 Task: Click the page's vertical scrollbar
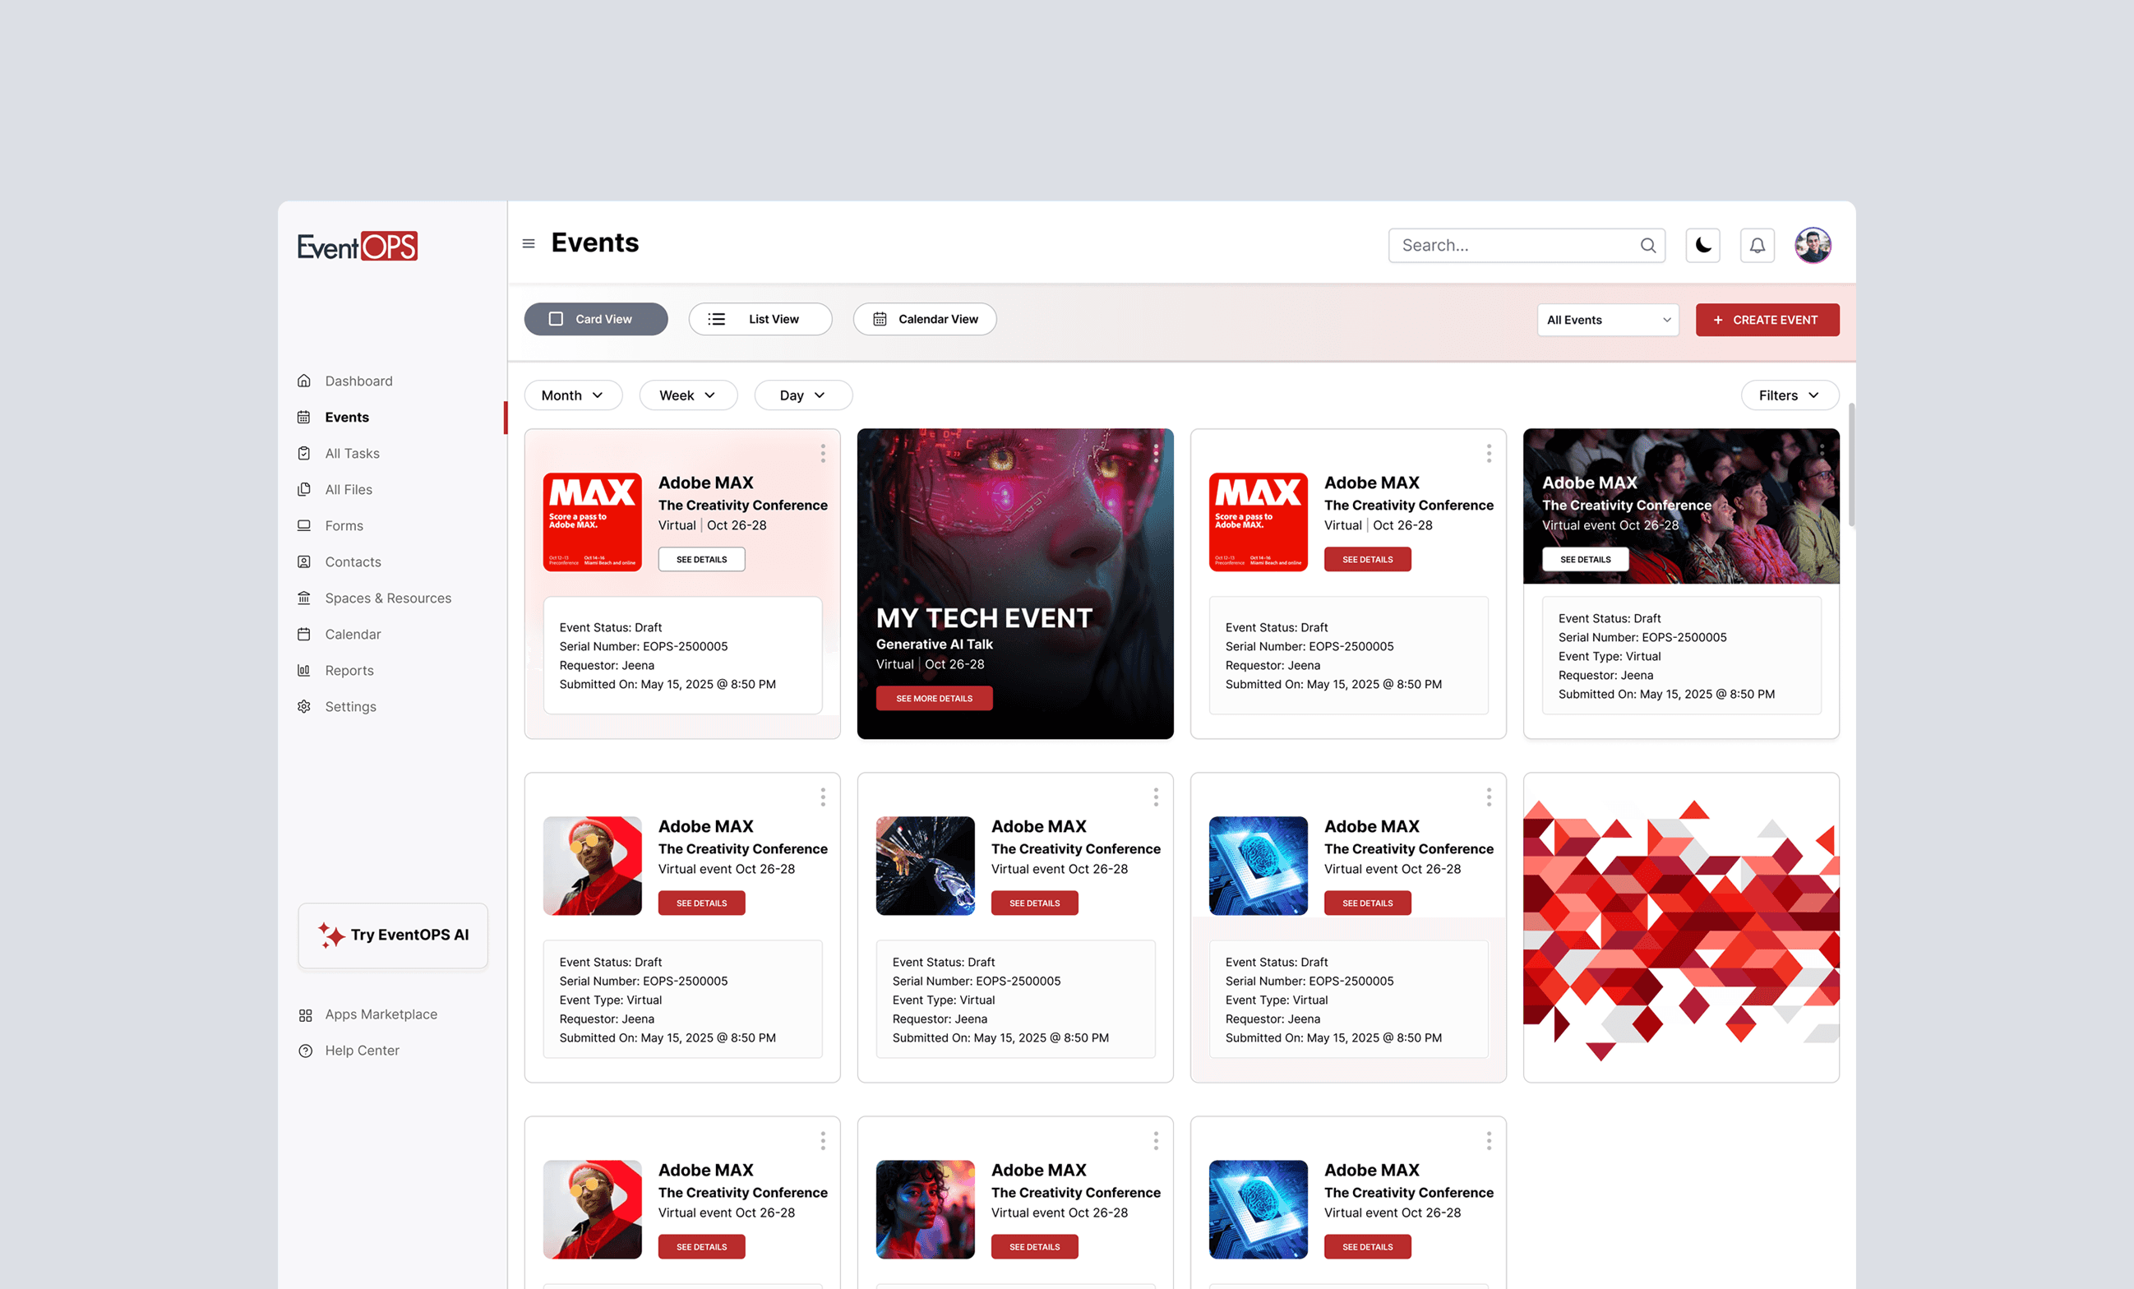point(1852,464)
